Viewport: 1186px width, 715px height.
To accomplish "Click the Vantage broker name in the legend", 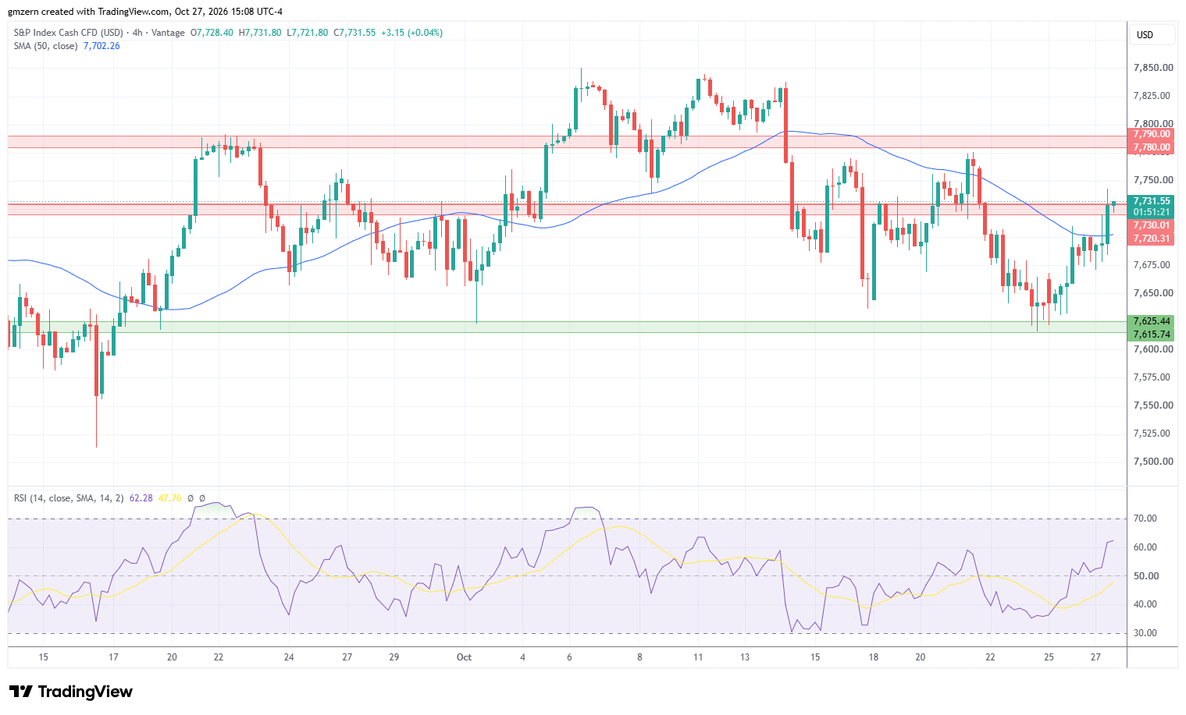I will coord(168,33).
